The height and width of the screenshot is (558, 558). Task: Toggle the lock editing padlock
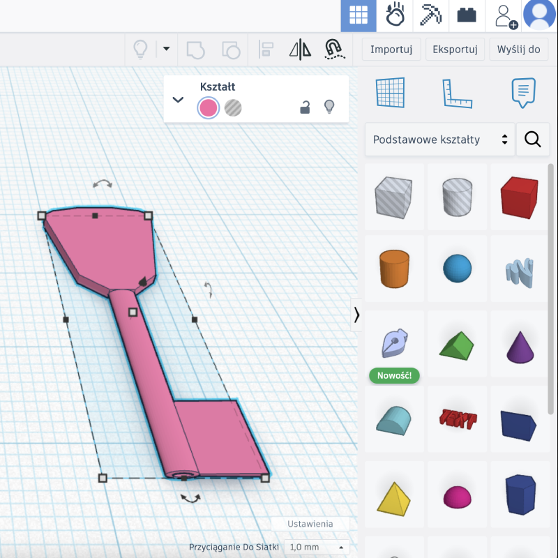coord(305,107)
